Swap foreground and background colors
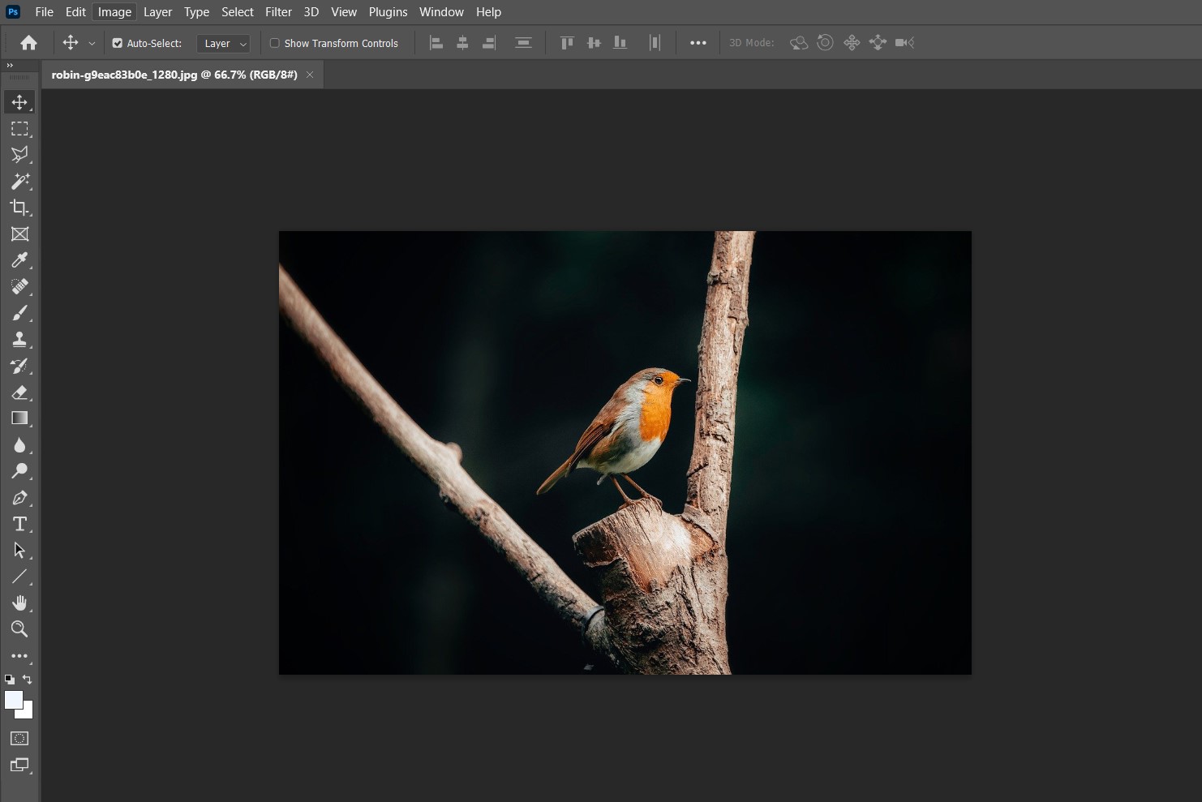 (28, 680)
